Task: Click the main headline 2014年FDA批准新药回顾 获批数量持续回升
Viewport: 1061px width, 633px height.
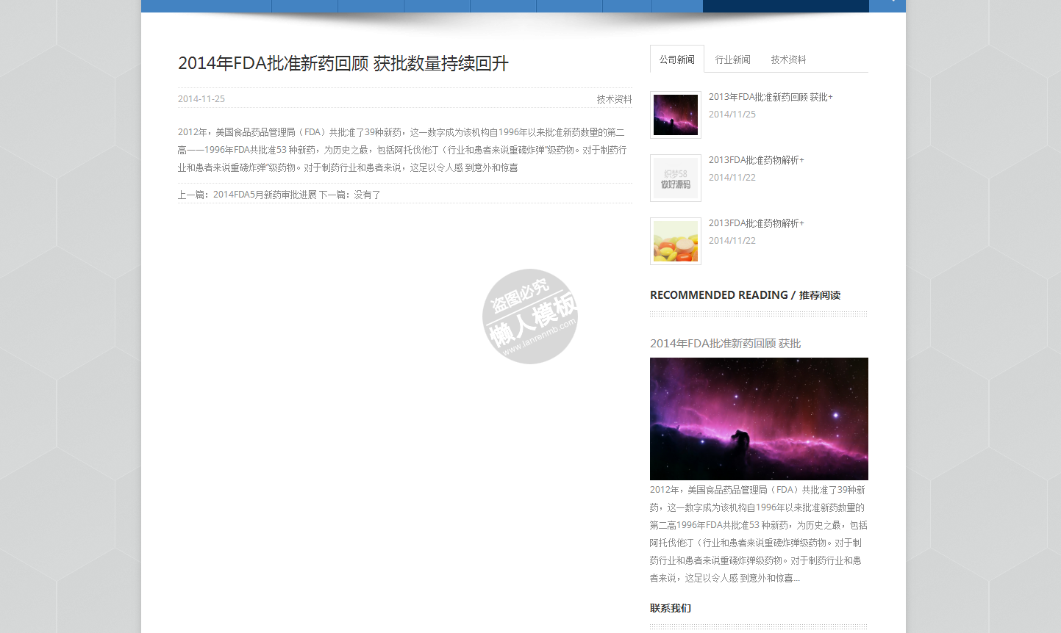Action: pos(343,63)
